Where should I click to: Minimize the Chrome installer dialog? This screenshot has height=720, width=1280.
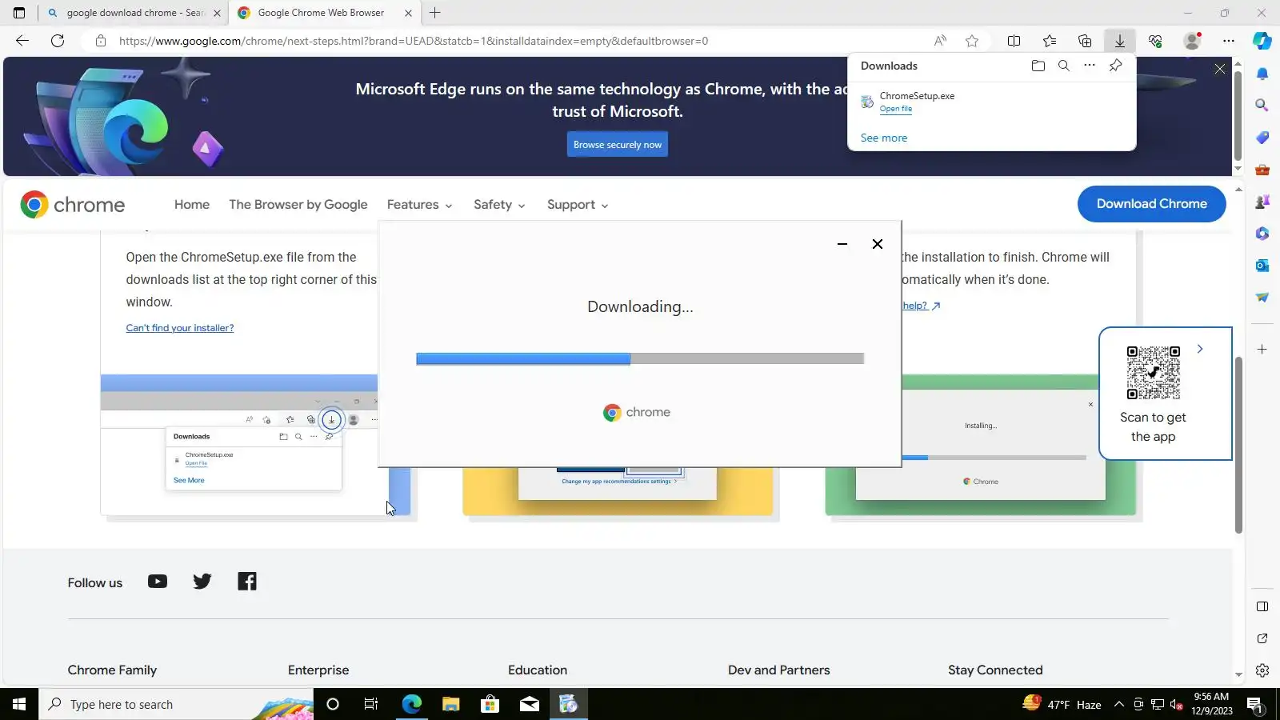pos(842,244)
